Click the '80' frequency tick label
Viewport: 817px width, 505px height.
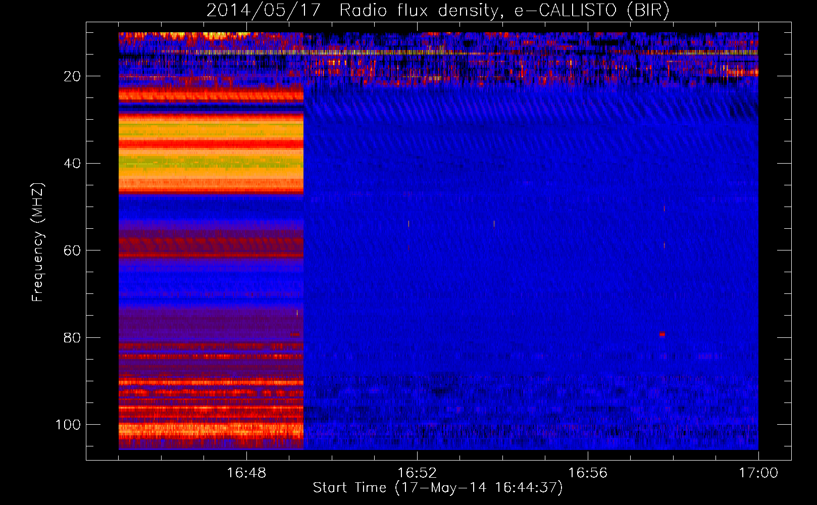(72, 338)
